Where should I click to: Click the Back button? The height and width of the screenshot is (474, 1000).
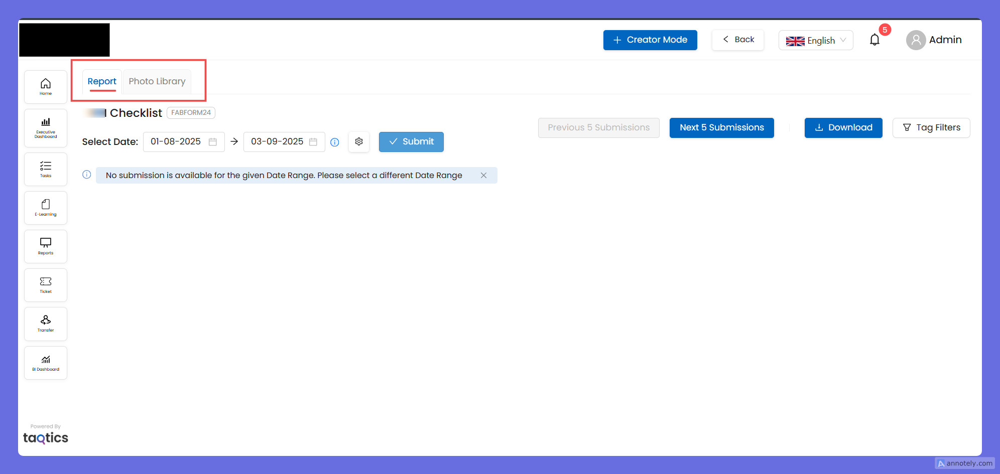tap(738, 40)
